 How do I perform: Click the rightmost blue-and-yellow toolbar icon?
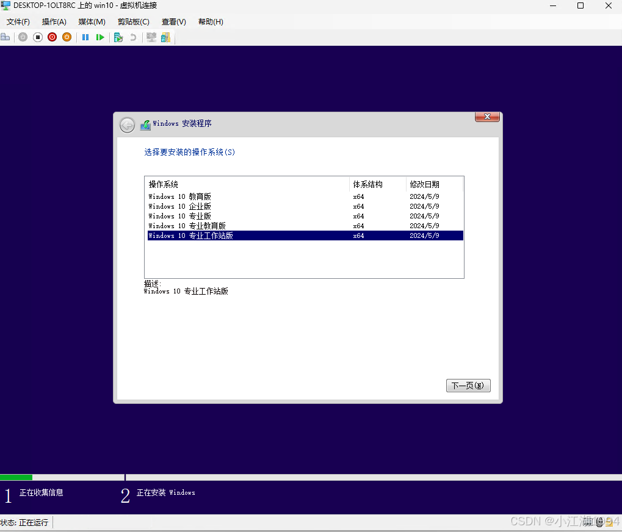tap(166, 37)
